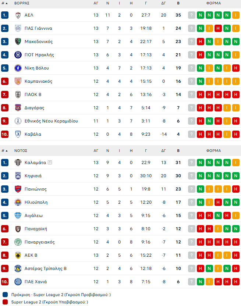Click the blue rank 1 badge for ΑΕΛ
Image resolution: width=241 pixels, height=306 pixels.
pyautogui.click(x=4, y=15)
